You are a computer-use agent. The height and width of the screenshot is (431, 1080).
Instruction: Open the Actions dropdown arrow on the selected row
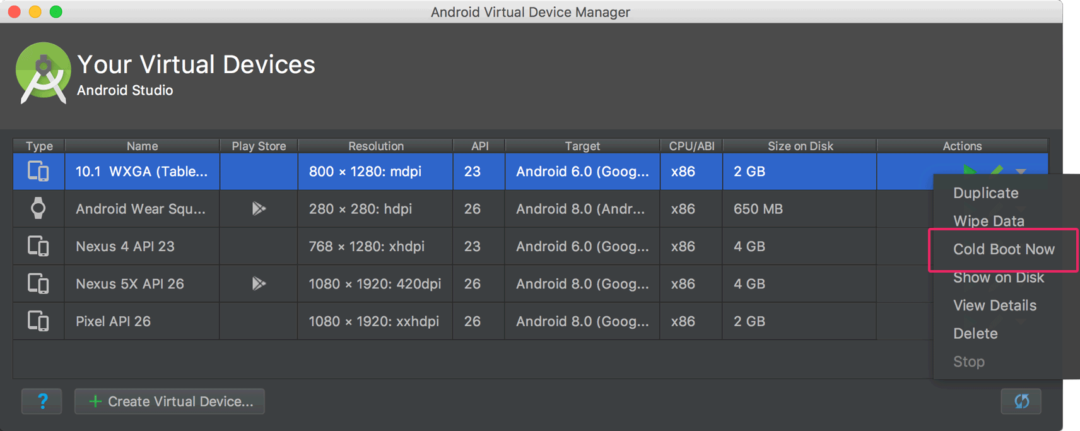[x=1021, y=170]
